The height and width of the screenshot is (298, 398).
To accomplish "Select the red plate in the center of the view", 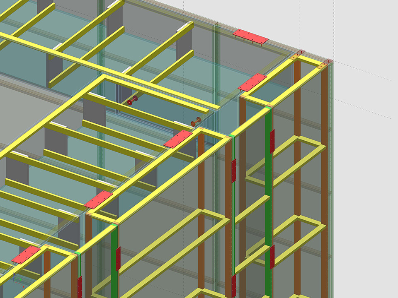I will [177, 139].
